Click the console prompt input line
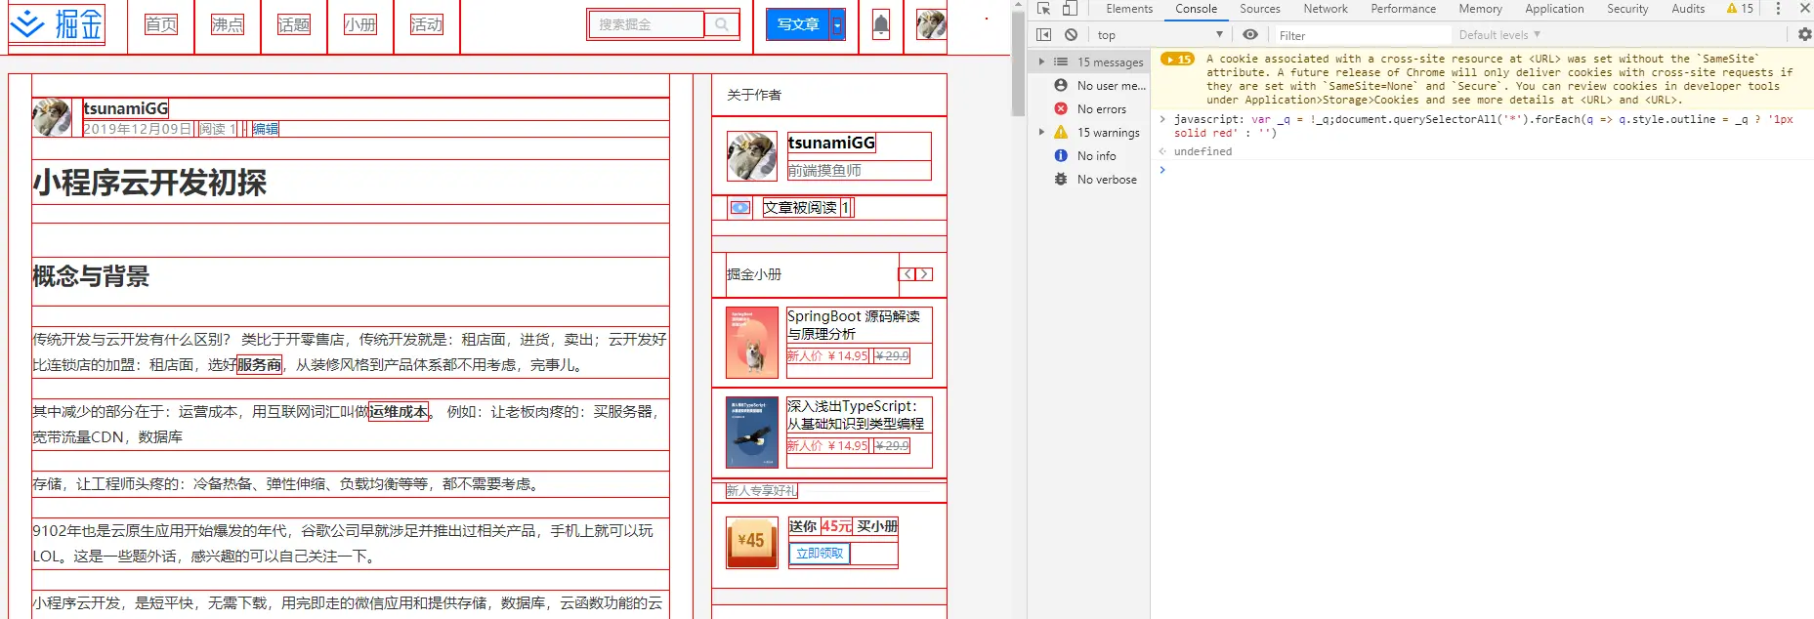Viewport: 1814px width, 619px height. click(x=1485, y=171)
